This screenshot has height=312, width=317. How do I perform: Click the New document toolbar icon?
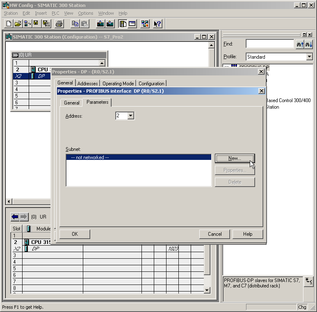tap(9, 24)
